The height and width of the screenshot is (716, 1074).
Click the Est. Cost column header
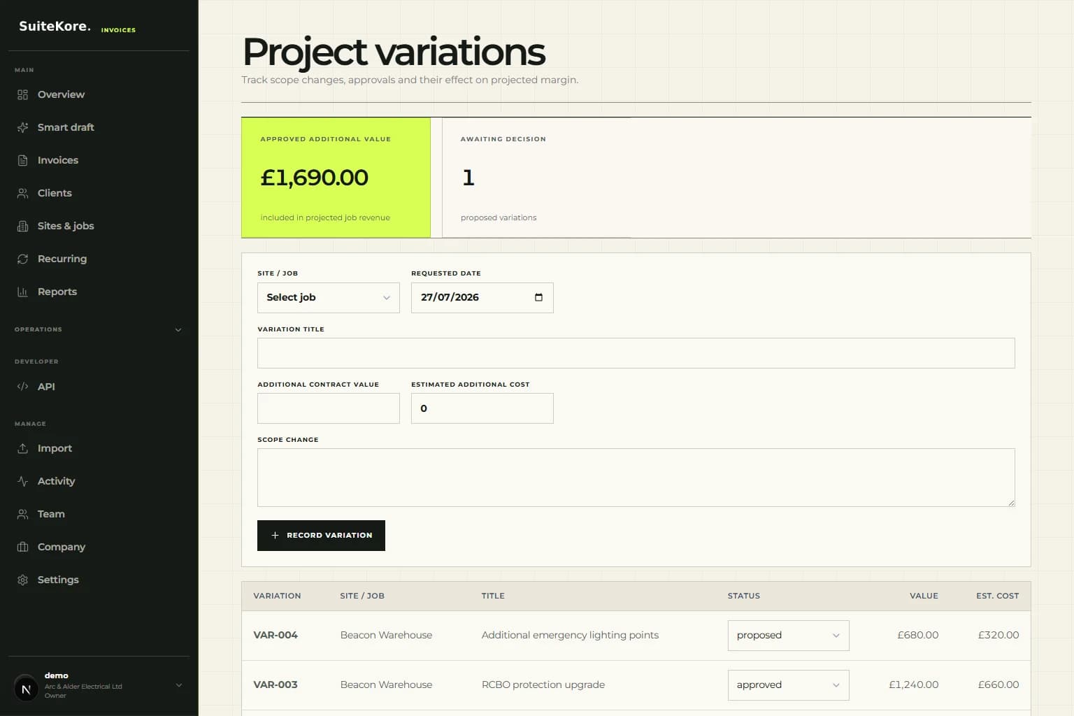point(997,596)
